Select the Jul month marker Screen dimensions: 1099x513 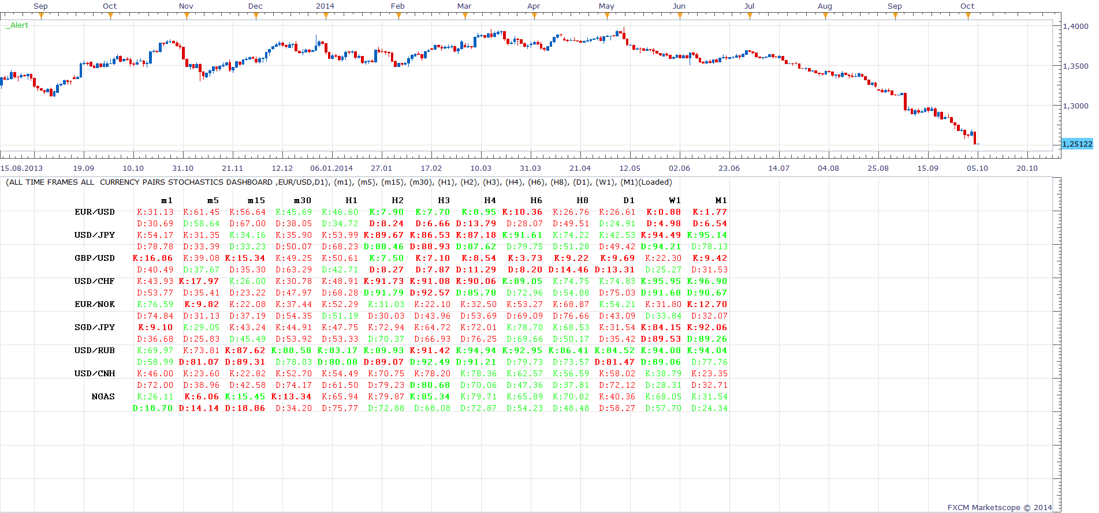(750, 16)
